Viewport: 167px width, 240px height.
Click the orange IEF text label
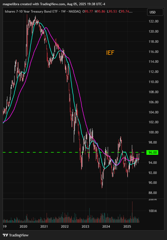pyautogui.click(x=110, y=53)
